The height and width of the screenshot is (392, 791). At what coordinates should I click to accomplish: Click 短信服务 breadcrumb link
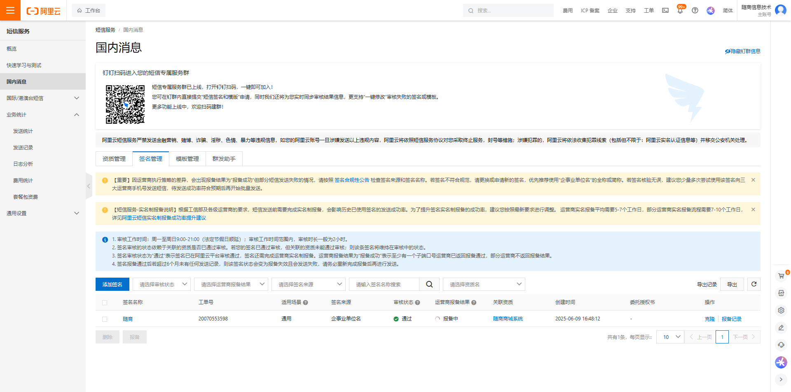(105, 30)
